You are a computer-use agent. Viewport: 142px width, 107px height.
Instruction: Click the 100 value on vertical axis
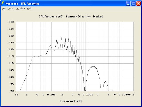[11, 77]
